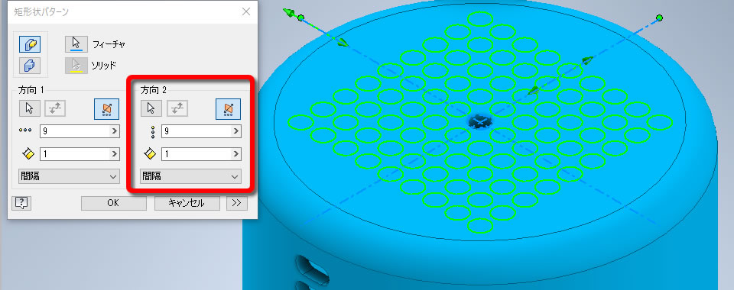Open arrow flyout of 方向 1 spacing field
Screen dimensions: 734x290
click(x=115, y=153)
